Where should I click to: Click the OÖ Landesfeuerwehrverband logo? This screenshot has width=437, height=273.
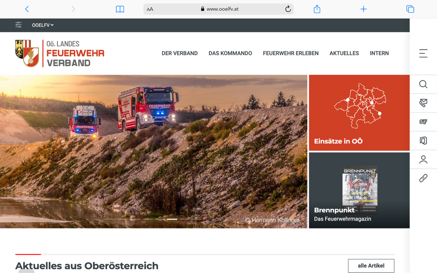coord(60,53)
